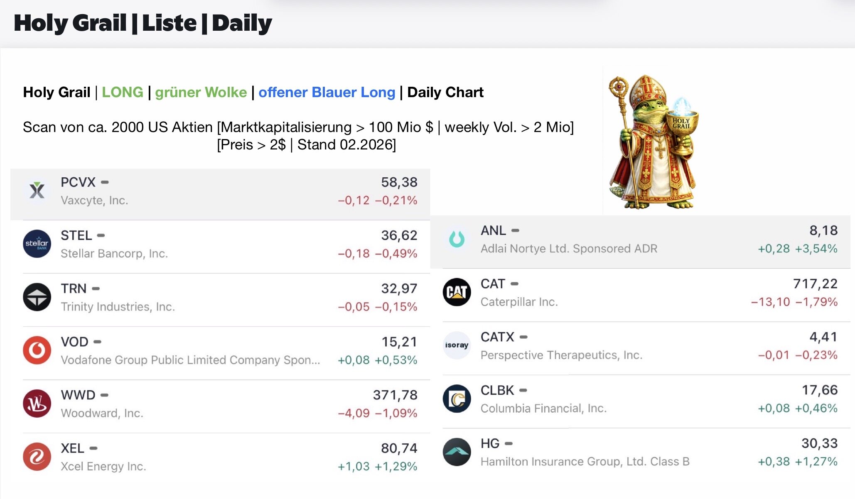Click the Xcel Energy logo icon
The height and width of the screenshot is (499, 855).
[x=37, y=456]
